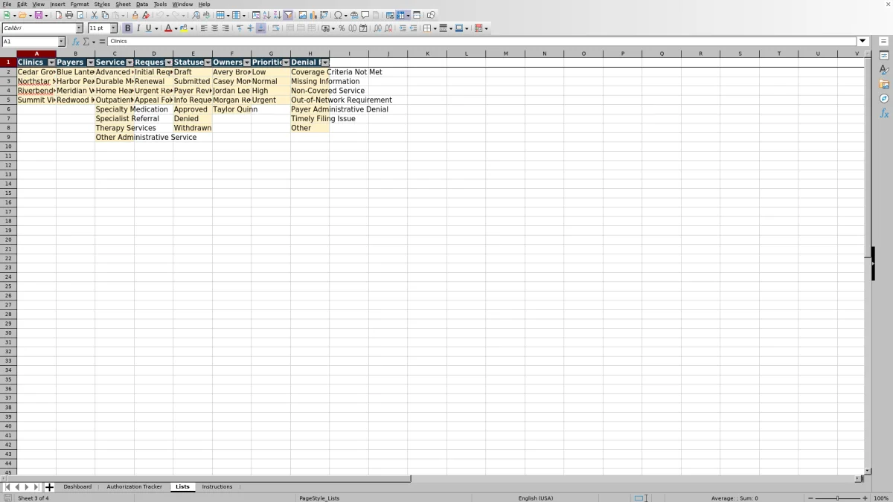This screenshot has width=893, height=502.
Task: Click the zoom out minus button
Action: [x=810, y=498]
